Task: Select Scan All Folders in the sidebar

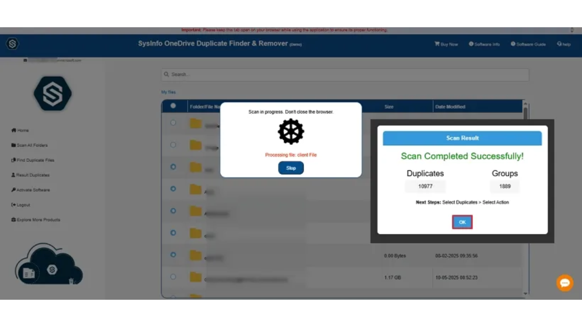Action: [29, 145]
